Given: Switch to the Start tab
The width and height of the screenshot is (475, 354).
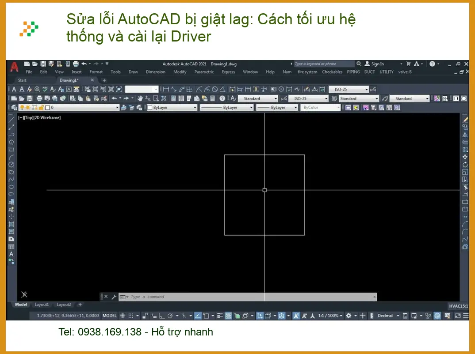Looking at the screenshot, I should pyautogui.click(x=22, y=80).
